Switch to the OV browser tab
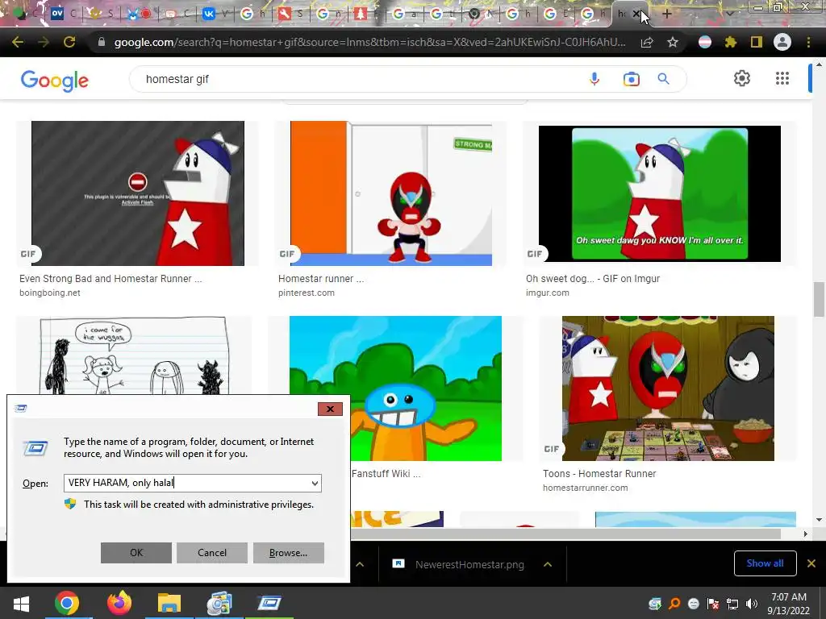Screen dimensions: 826x619 tap(57, 13)
